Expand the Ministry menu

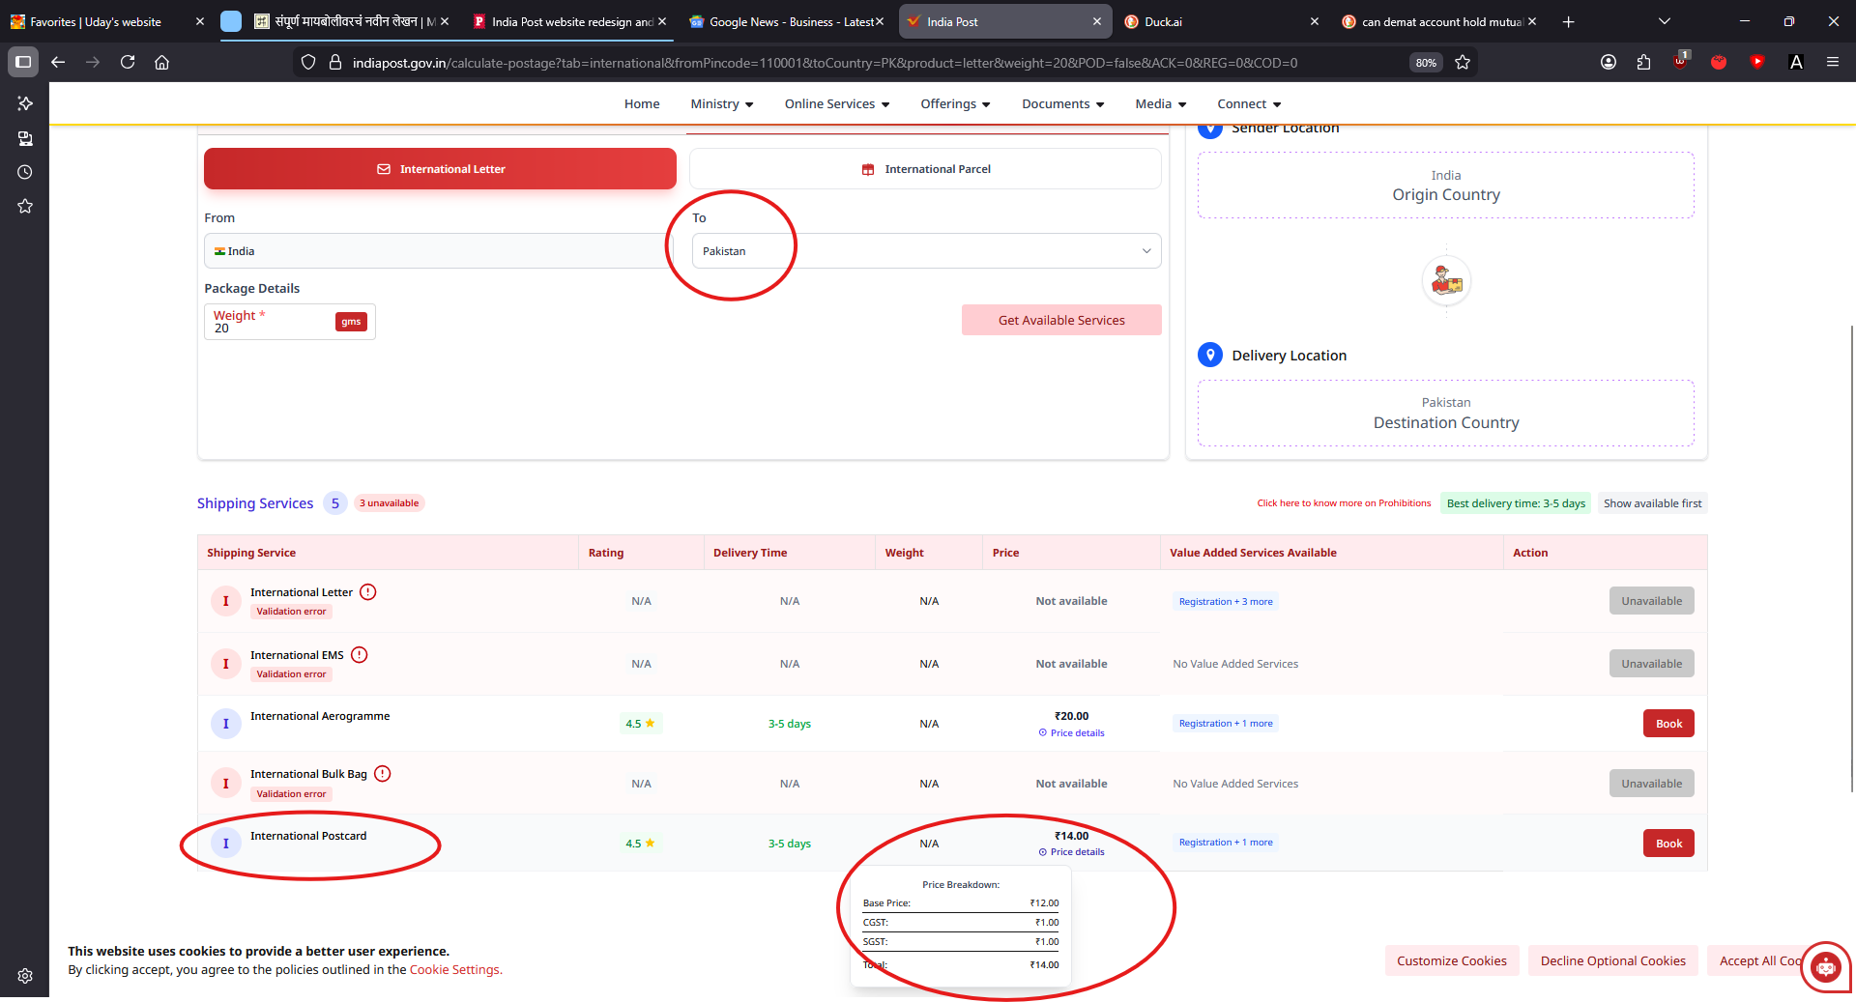(721, 104)
